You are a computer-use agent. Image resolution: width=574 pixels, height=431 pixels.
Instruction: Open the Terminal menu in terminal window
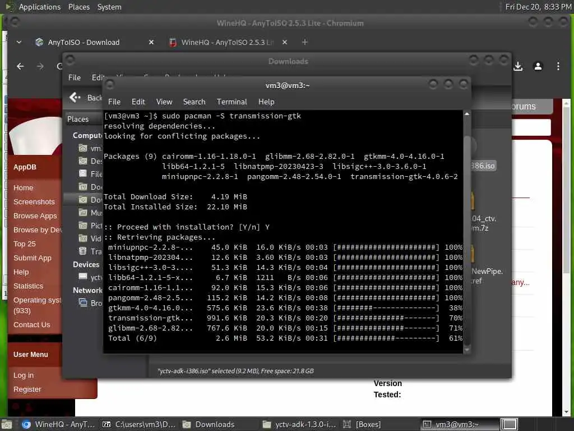[232, 102]
